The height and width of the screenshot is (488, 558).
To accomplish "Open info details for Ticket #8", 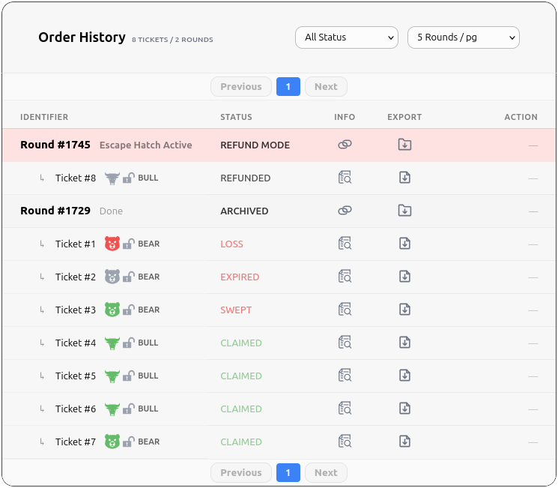I will click(345, 178).
